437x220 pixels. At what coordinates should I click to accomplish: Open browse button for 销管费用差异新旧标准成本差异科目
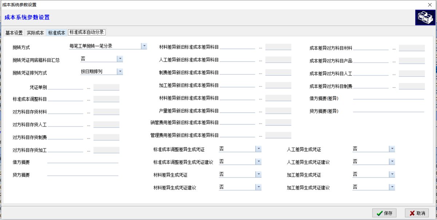tap(260, 123)
